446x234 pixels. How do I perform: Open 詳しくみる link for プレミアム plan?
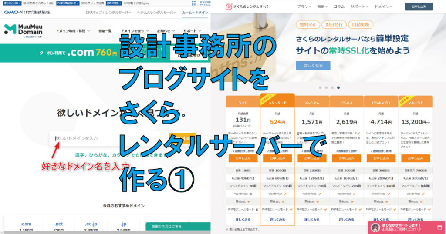312,220
